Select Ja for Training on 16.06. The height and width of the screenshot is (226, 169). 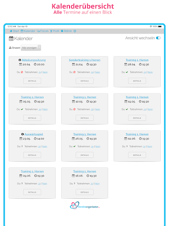[x=92, y=184]
